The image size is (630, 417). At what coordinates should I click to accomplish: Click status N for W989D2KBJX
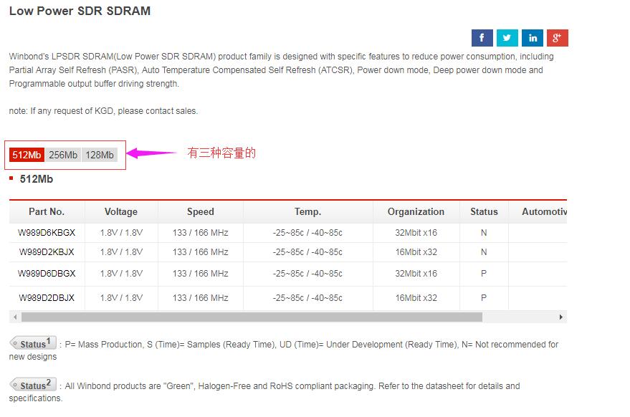[x=484, y=252]
